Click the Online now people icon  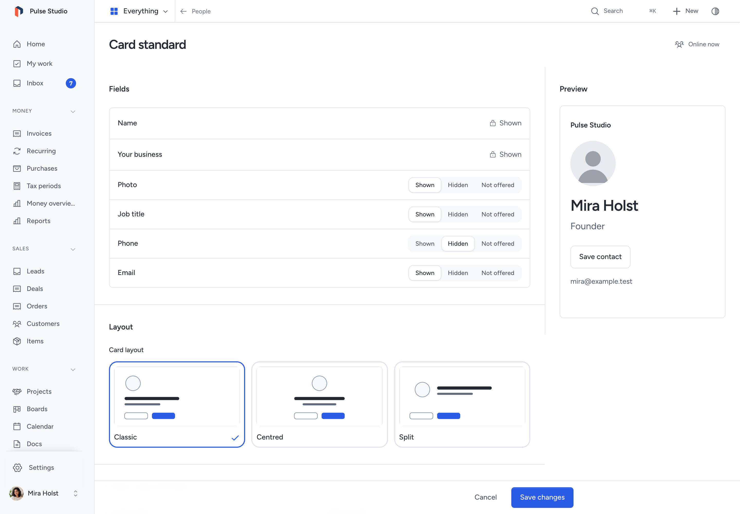[x=679, y=44]
